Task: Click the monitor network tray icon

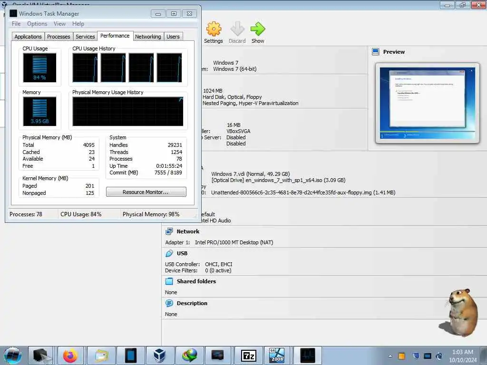Action: pos(428,356)
